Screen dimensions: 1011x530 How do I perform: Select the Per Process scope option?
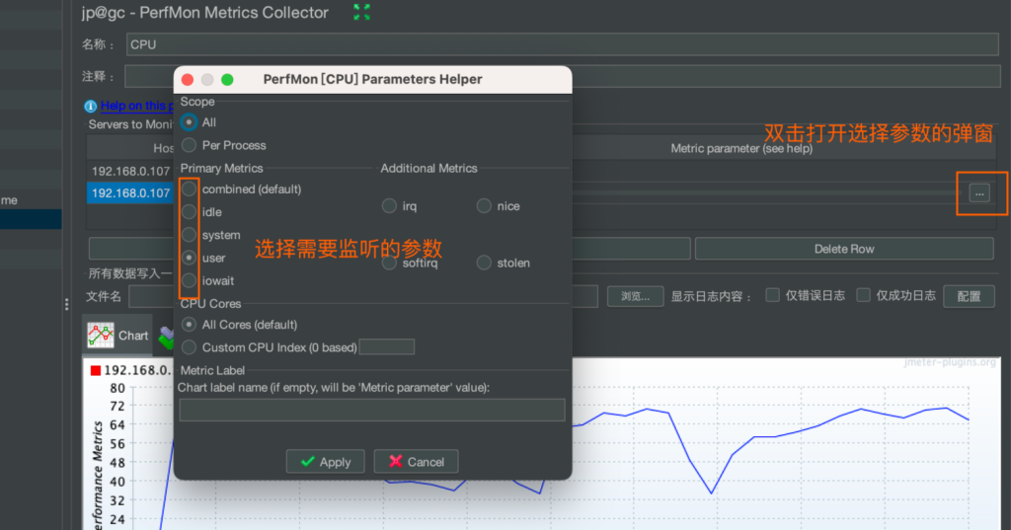[x=189, y=145]
